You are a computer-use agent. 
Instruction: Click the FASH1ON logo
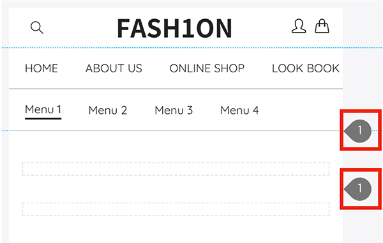tap(174, 28)
